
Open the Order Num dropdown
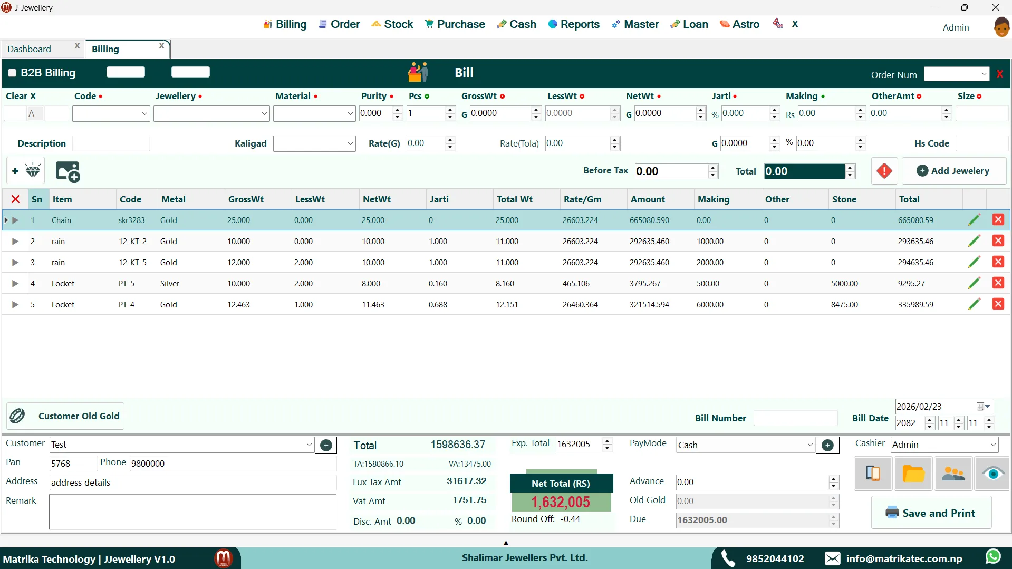(x=984, y=74)
